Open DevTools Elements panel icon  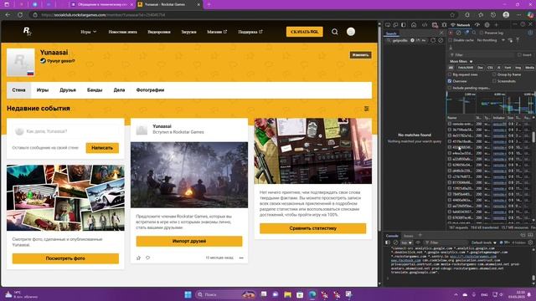pos(425,25)
